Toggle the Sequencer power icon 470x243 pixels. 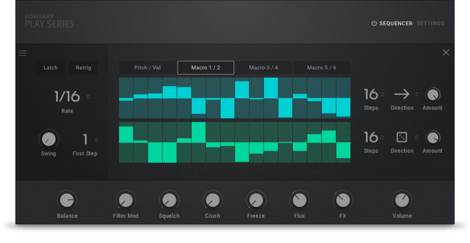(x=374, y=23)
